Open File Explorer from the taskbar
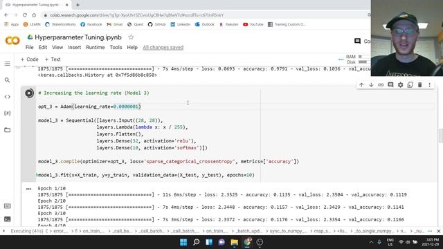 tap(234, 242)
